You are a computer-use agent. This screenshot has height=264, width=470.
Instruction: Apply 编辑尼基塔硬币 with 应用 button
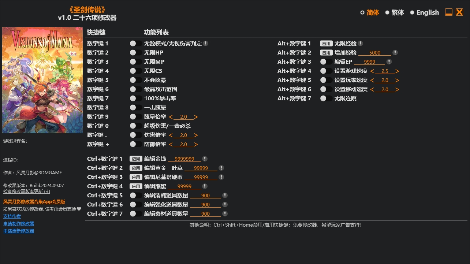coord(136,177)
